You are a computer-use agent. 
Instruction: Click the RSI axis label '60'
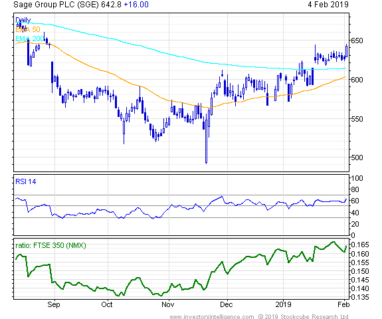355,201
